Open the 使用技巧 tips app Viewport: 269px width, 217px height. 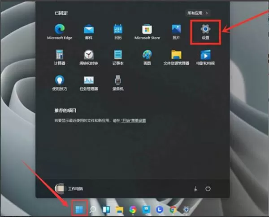[x=60, y=83]
